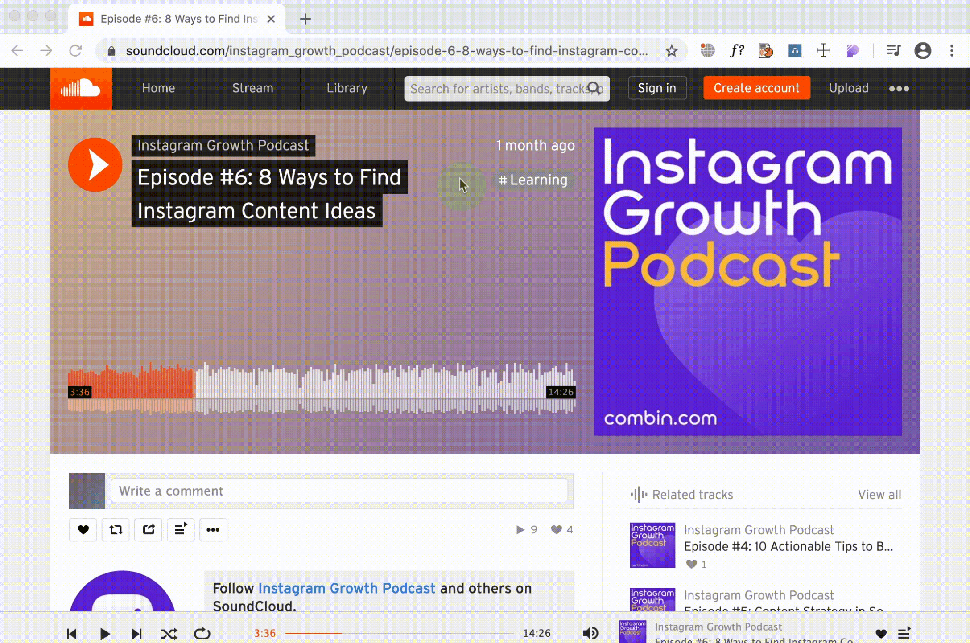Click the repeat icon in footer player
Viewport: 970px width, 643px height.
(x=202, y=632)
